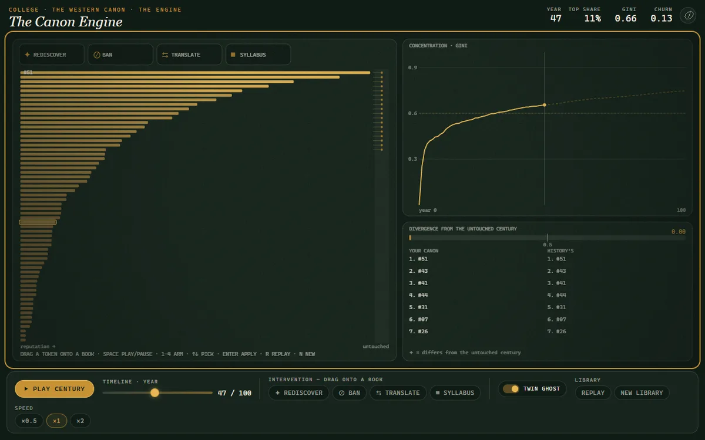Click Ban intervention in bottom control bar
The image size is (705, 440).
350,392
